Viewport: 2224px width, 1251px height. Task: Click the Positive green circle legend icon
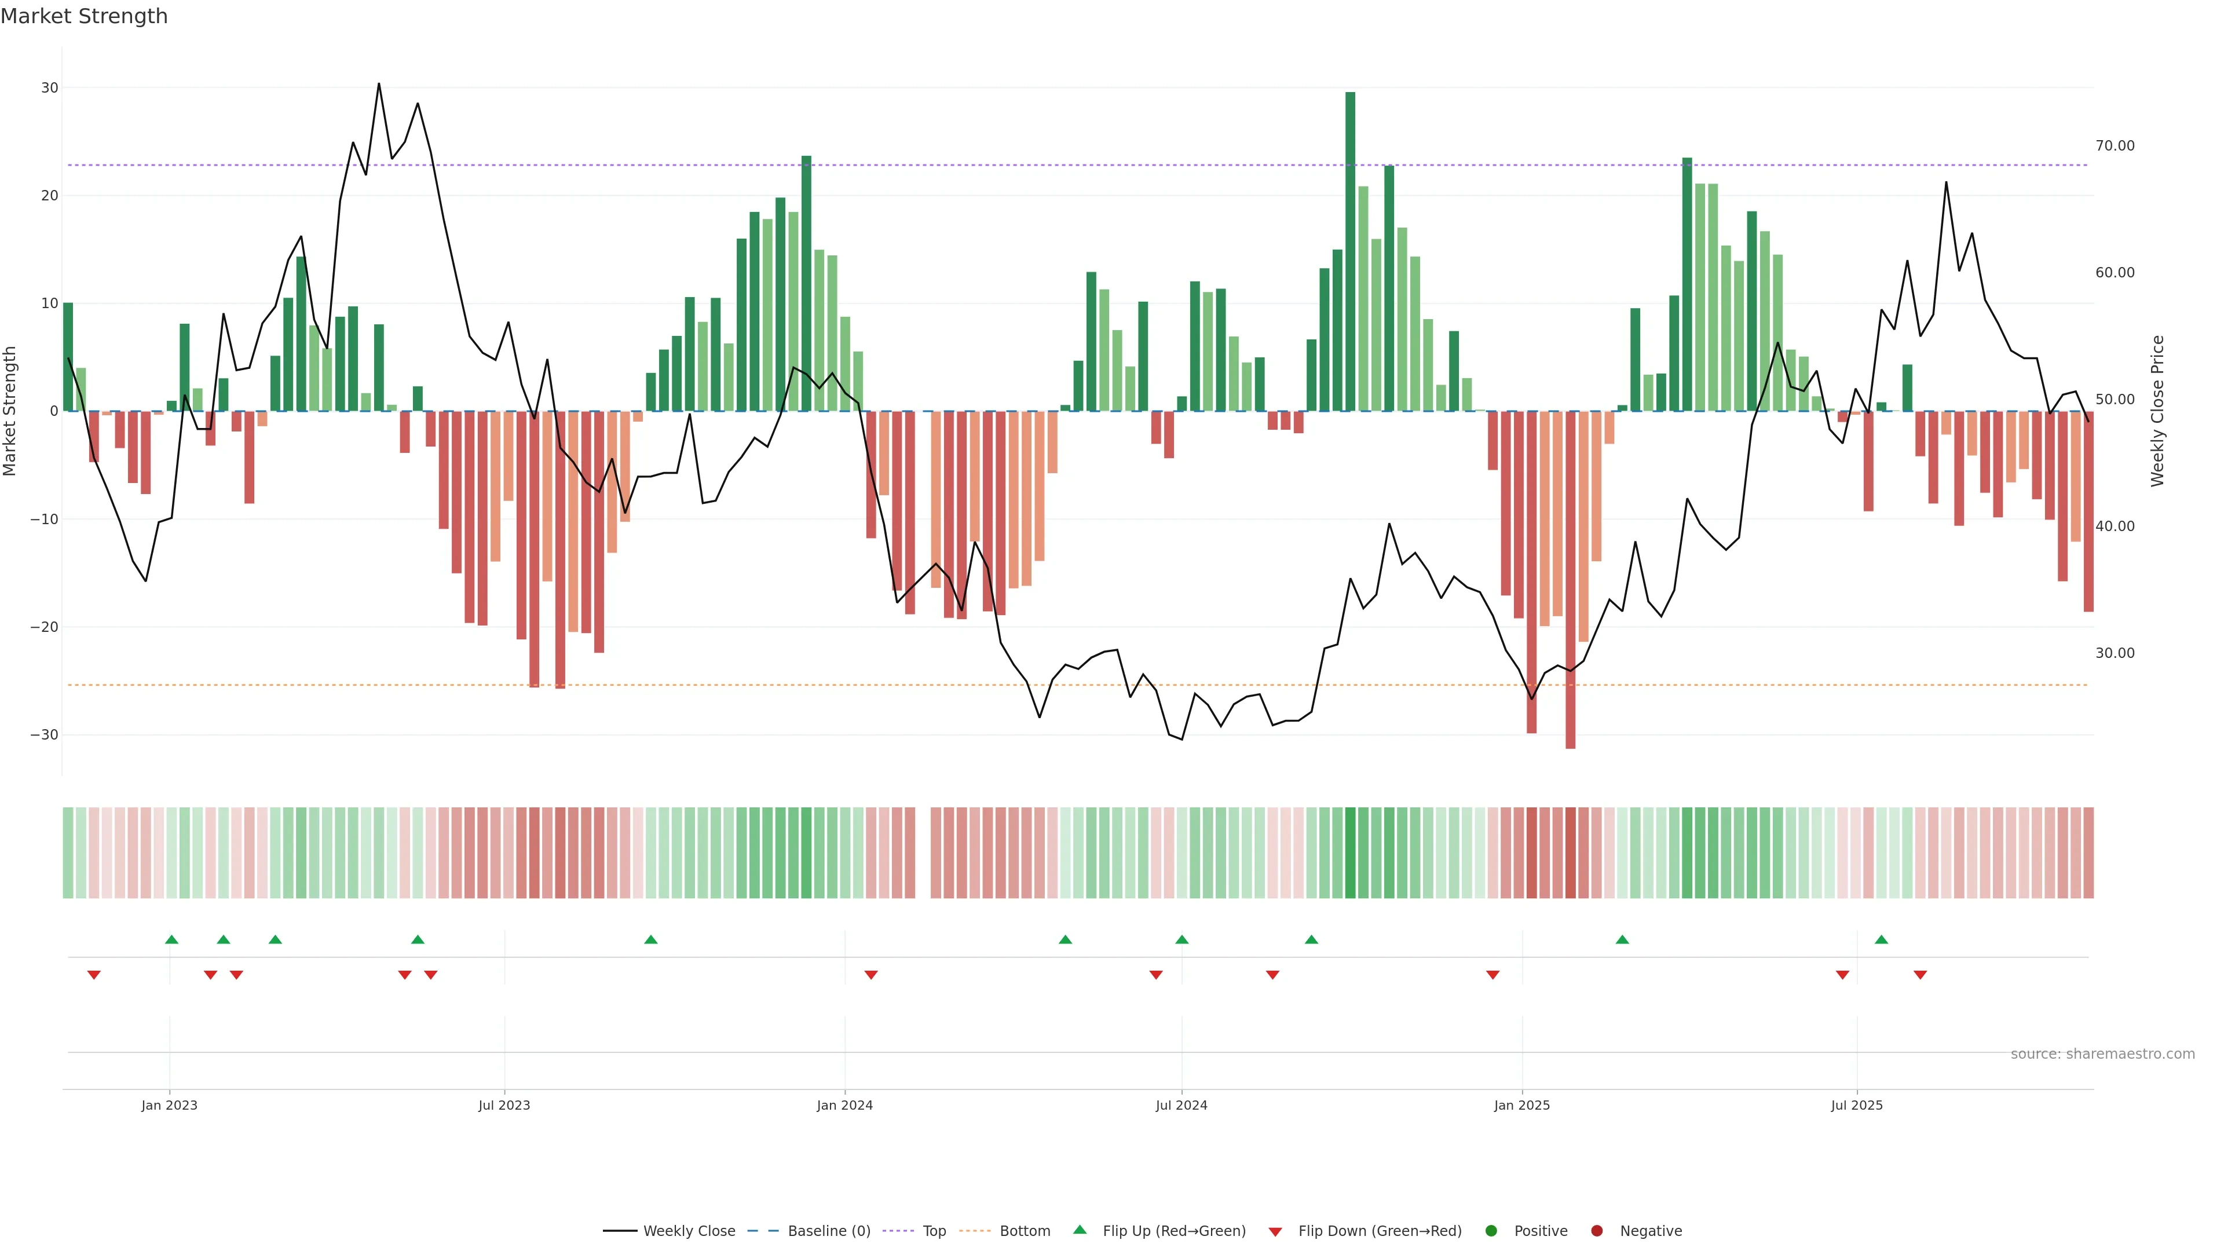pyautogui.click(x=1491, y=1231)
